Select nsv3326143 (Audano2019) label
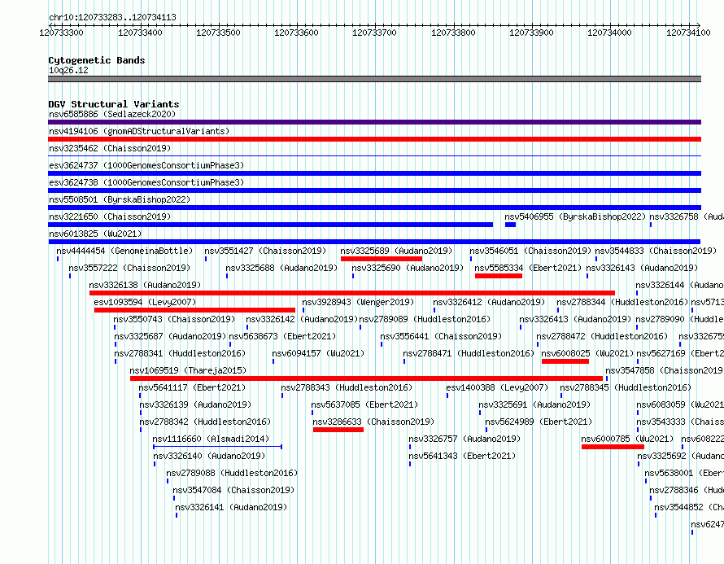The width and height of the screenshot is (724, 564). pyautogui.click(x=643, y=268)
